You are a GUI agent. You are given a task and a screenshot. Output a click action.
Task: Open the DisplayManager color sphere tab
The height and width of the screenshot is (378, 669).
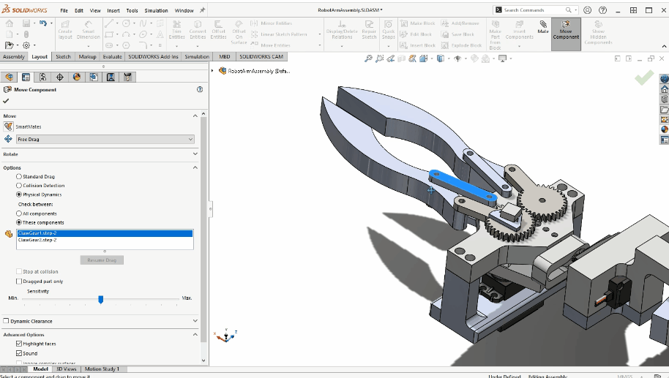(77, 77)
